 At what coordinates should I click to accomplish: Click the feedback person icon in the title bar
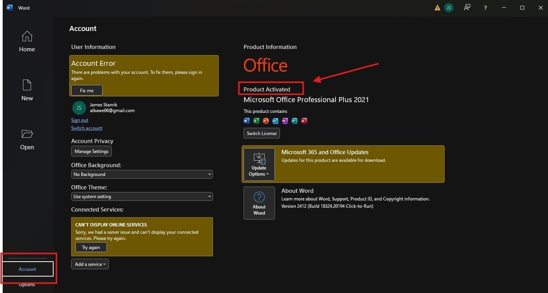[467, 8]
